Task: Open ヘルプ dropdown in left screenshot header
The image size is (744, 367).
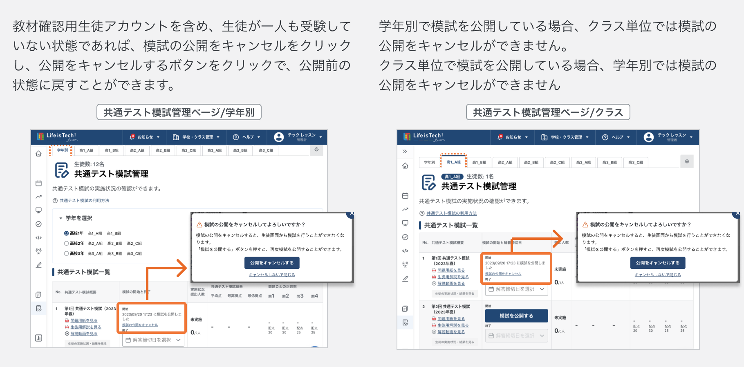Action: [247, 137]
